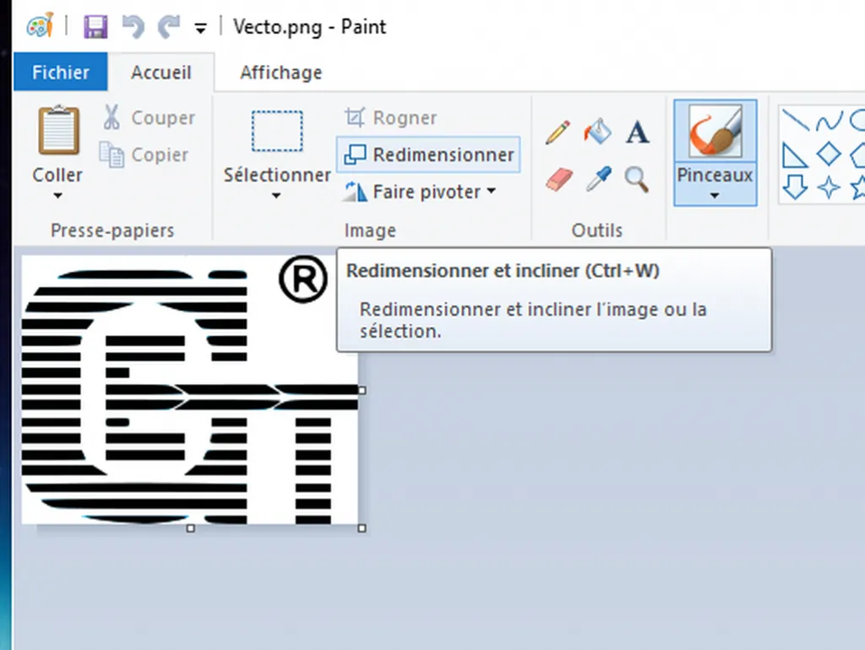Click the canvas bottom-middle resize handle
Screen dimensions: 865x650
click(191, 528)
